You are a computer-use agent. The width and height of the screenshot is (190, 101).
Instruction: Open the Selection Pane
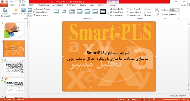[134, 15]
